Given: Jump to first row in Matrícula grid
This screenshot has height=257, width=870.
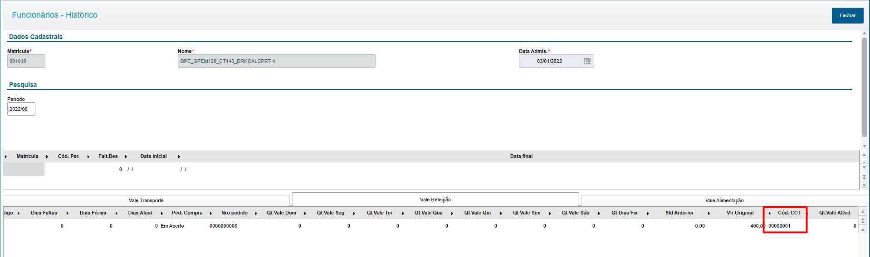Looking at the screenshot, I should (864, 155).
